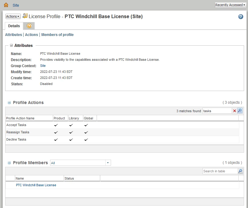Open PTC Windchill Base License member link
Screen dimensions: 248x208
click(36, 185)
